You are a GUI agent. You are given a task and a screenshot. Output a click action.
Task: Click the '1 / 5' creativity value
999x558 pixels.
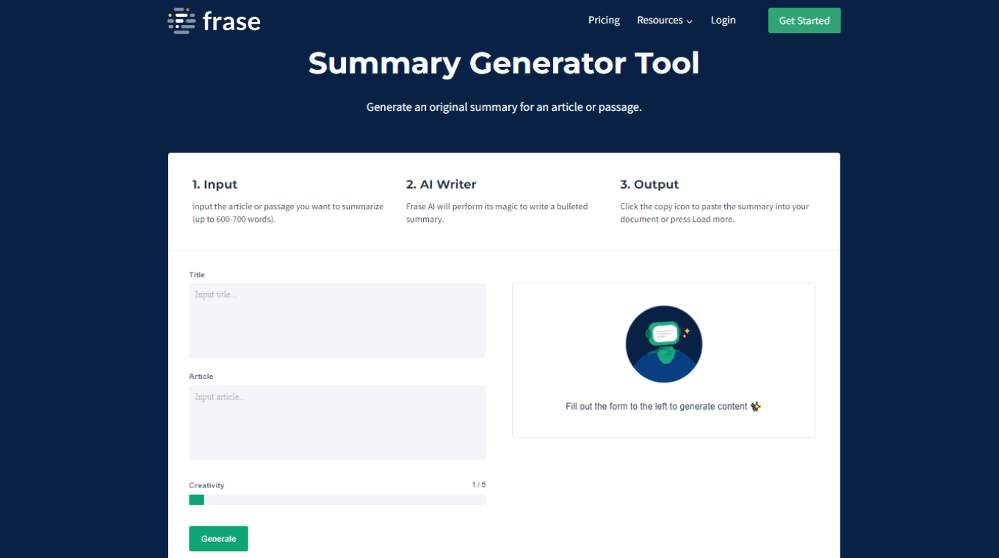pyautogui.click(x=479, y=485)
